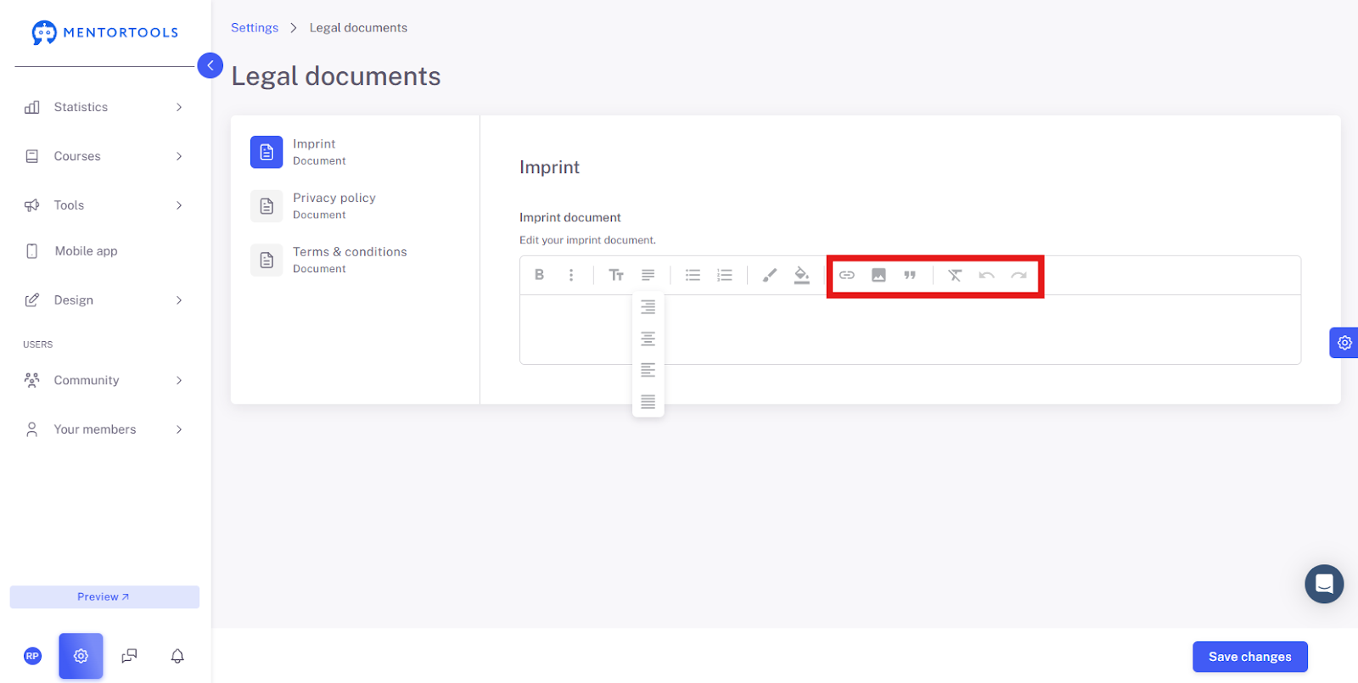The height and width of the screenshot is (683, 1358).
Task: Click the Statistics bar chart icon
Action: pos(32,107)
